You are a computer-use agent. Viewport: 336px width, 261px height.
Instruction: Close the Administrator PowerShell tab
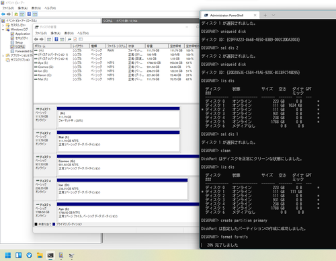pos(255,15)
